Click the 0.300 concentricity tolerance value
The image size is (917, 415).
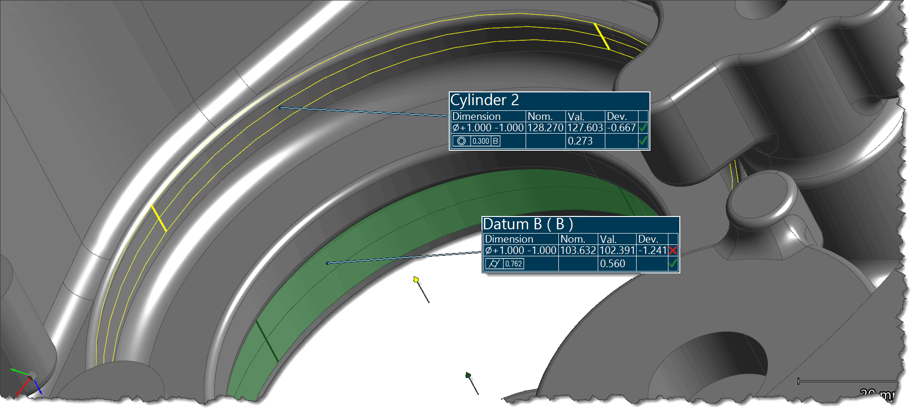tap(481, 141)
